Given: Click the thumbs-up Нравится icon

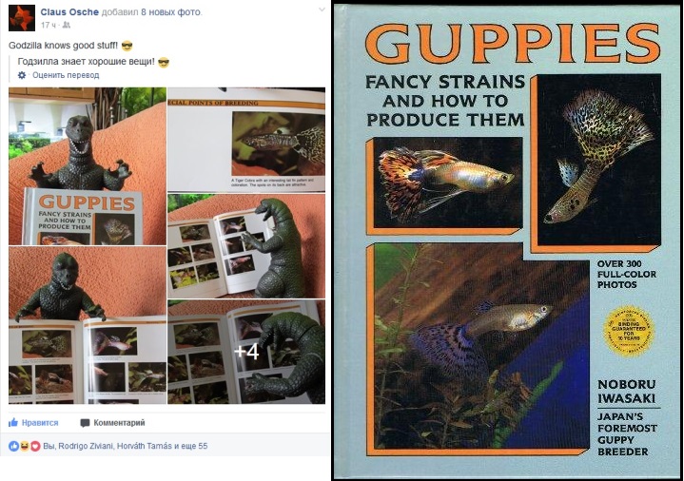Looking at the screenshot, I should coord(13,422).
